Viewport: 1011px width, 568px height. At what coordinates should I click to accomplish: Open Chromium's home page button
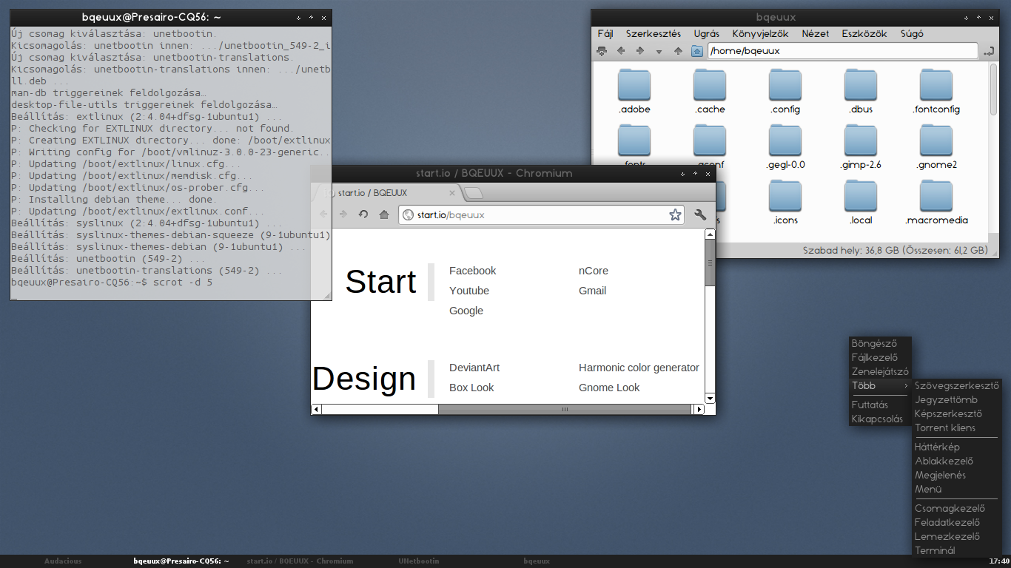pyautogui.click(x=384, y=214)
